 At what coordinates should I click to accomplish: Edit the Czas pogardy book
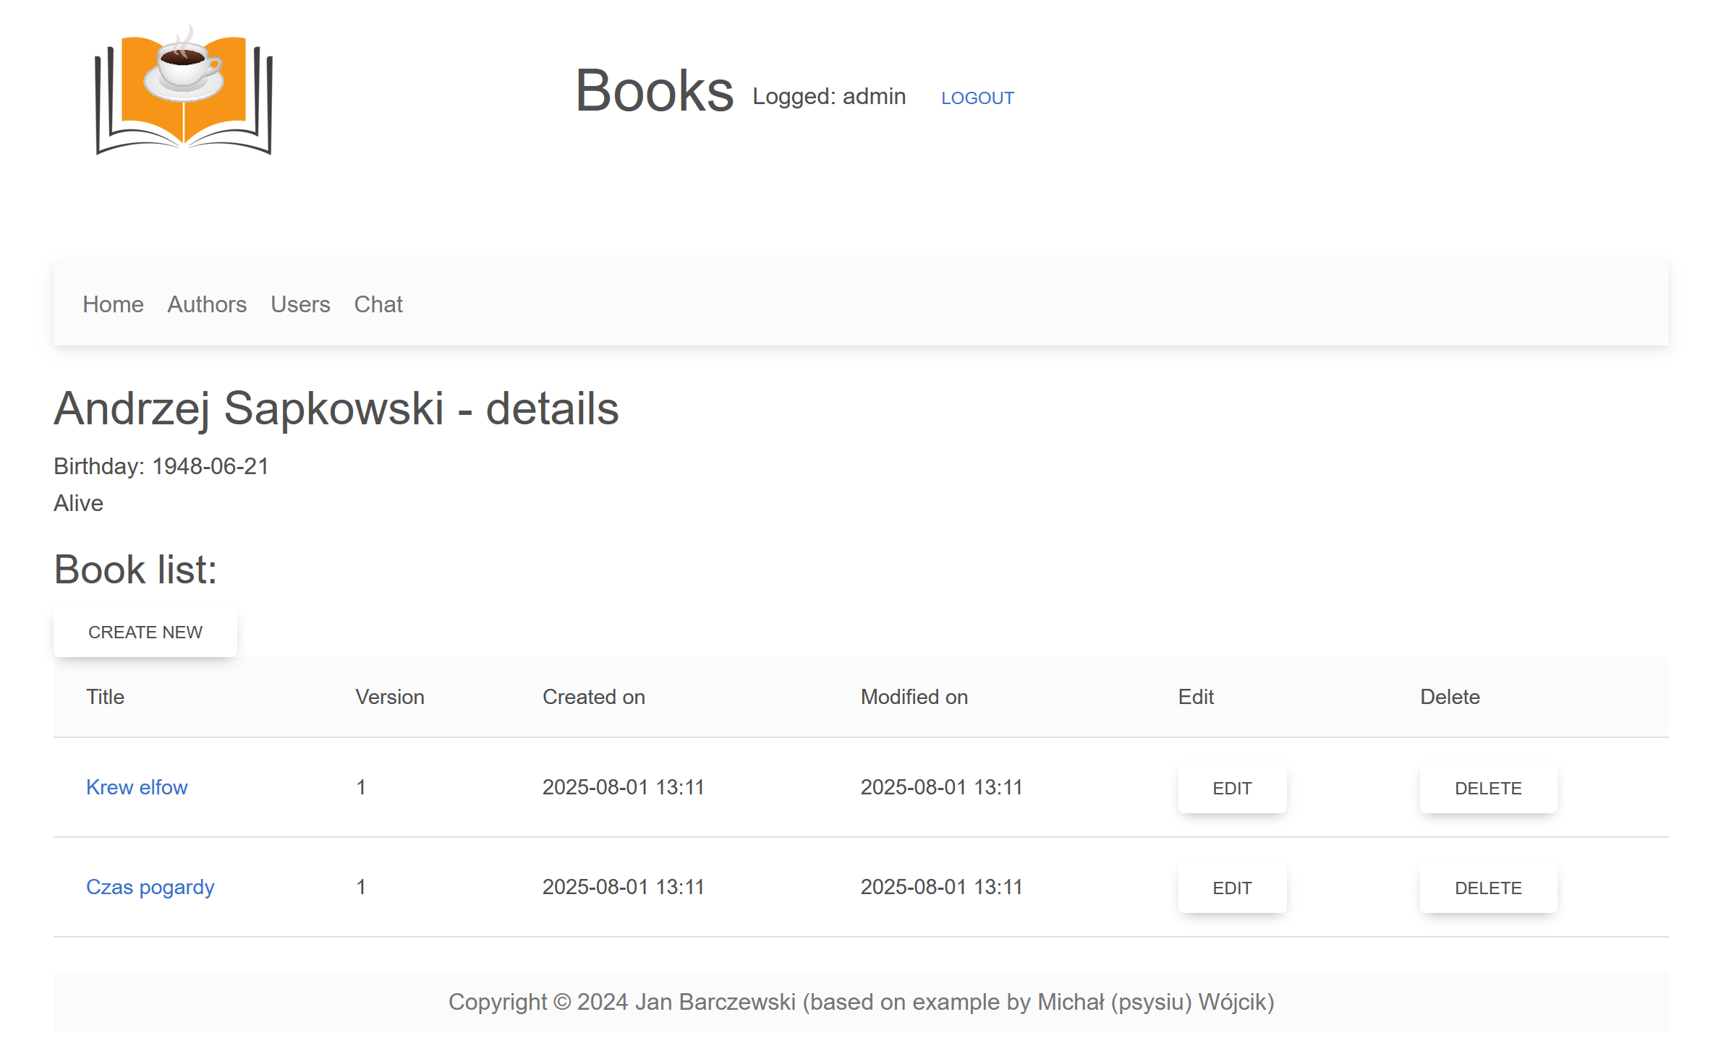1232,888
